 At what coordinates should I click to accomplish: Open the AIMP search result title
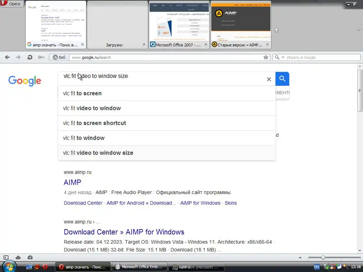tap(72, 182)
